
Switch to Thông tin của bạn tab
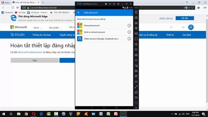(x=42, y=35)
